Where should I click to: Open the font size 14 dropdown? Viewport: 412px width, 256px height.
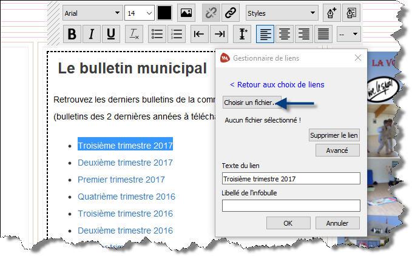coord(140,13)
